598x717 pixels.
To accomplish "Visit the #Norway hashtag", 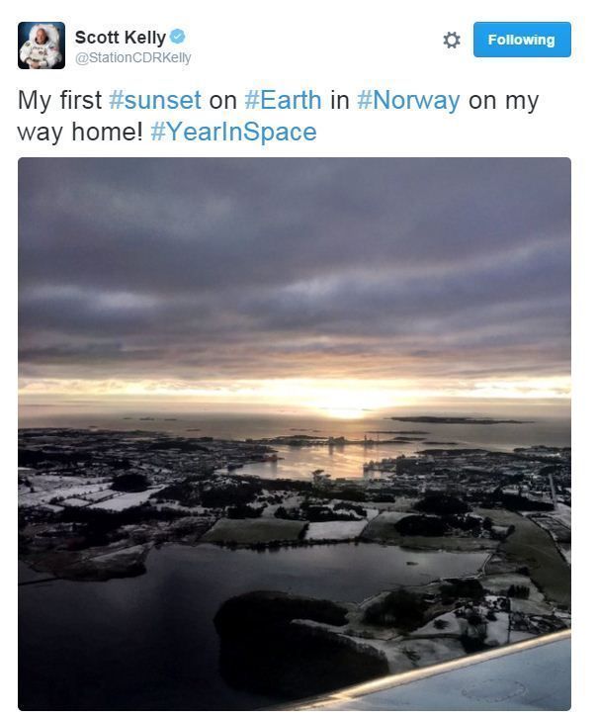I will pyautogui.click(x=408, y=100).
